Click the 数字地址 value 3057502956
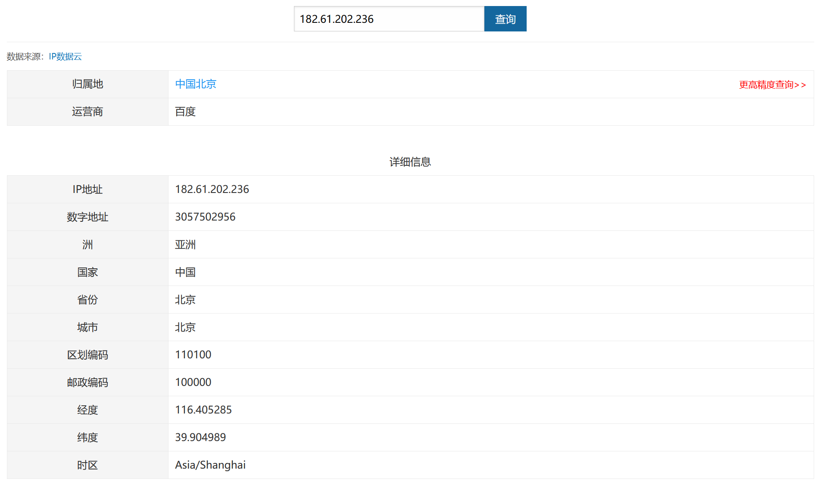 pos(205,217)
